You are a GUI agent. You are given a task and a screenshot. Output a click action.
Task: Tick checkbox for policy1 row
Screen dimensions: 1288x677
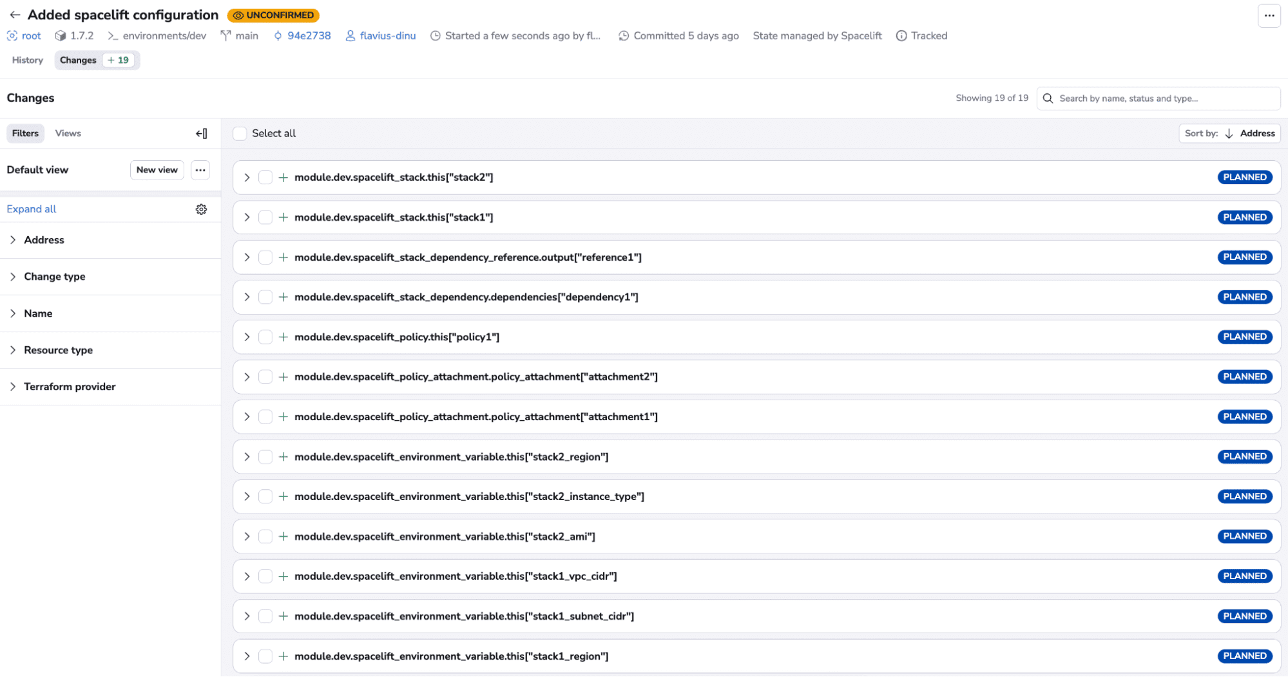click(x=265, y=337)
